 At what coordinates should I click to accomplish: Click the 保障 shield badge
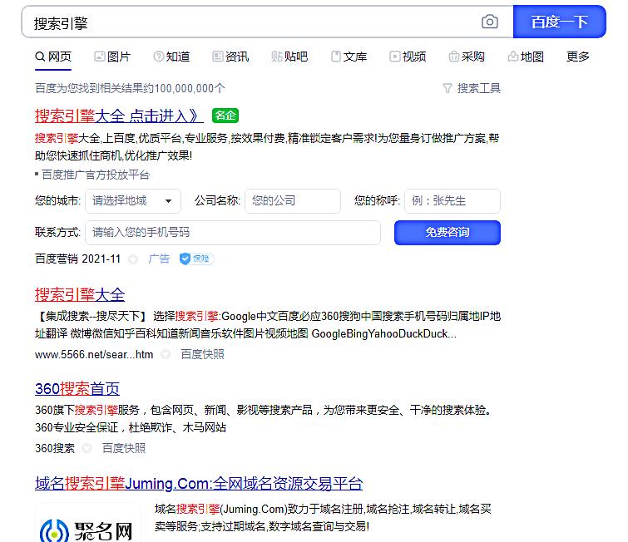coord(196,259)
